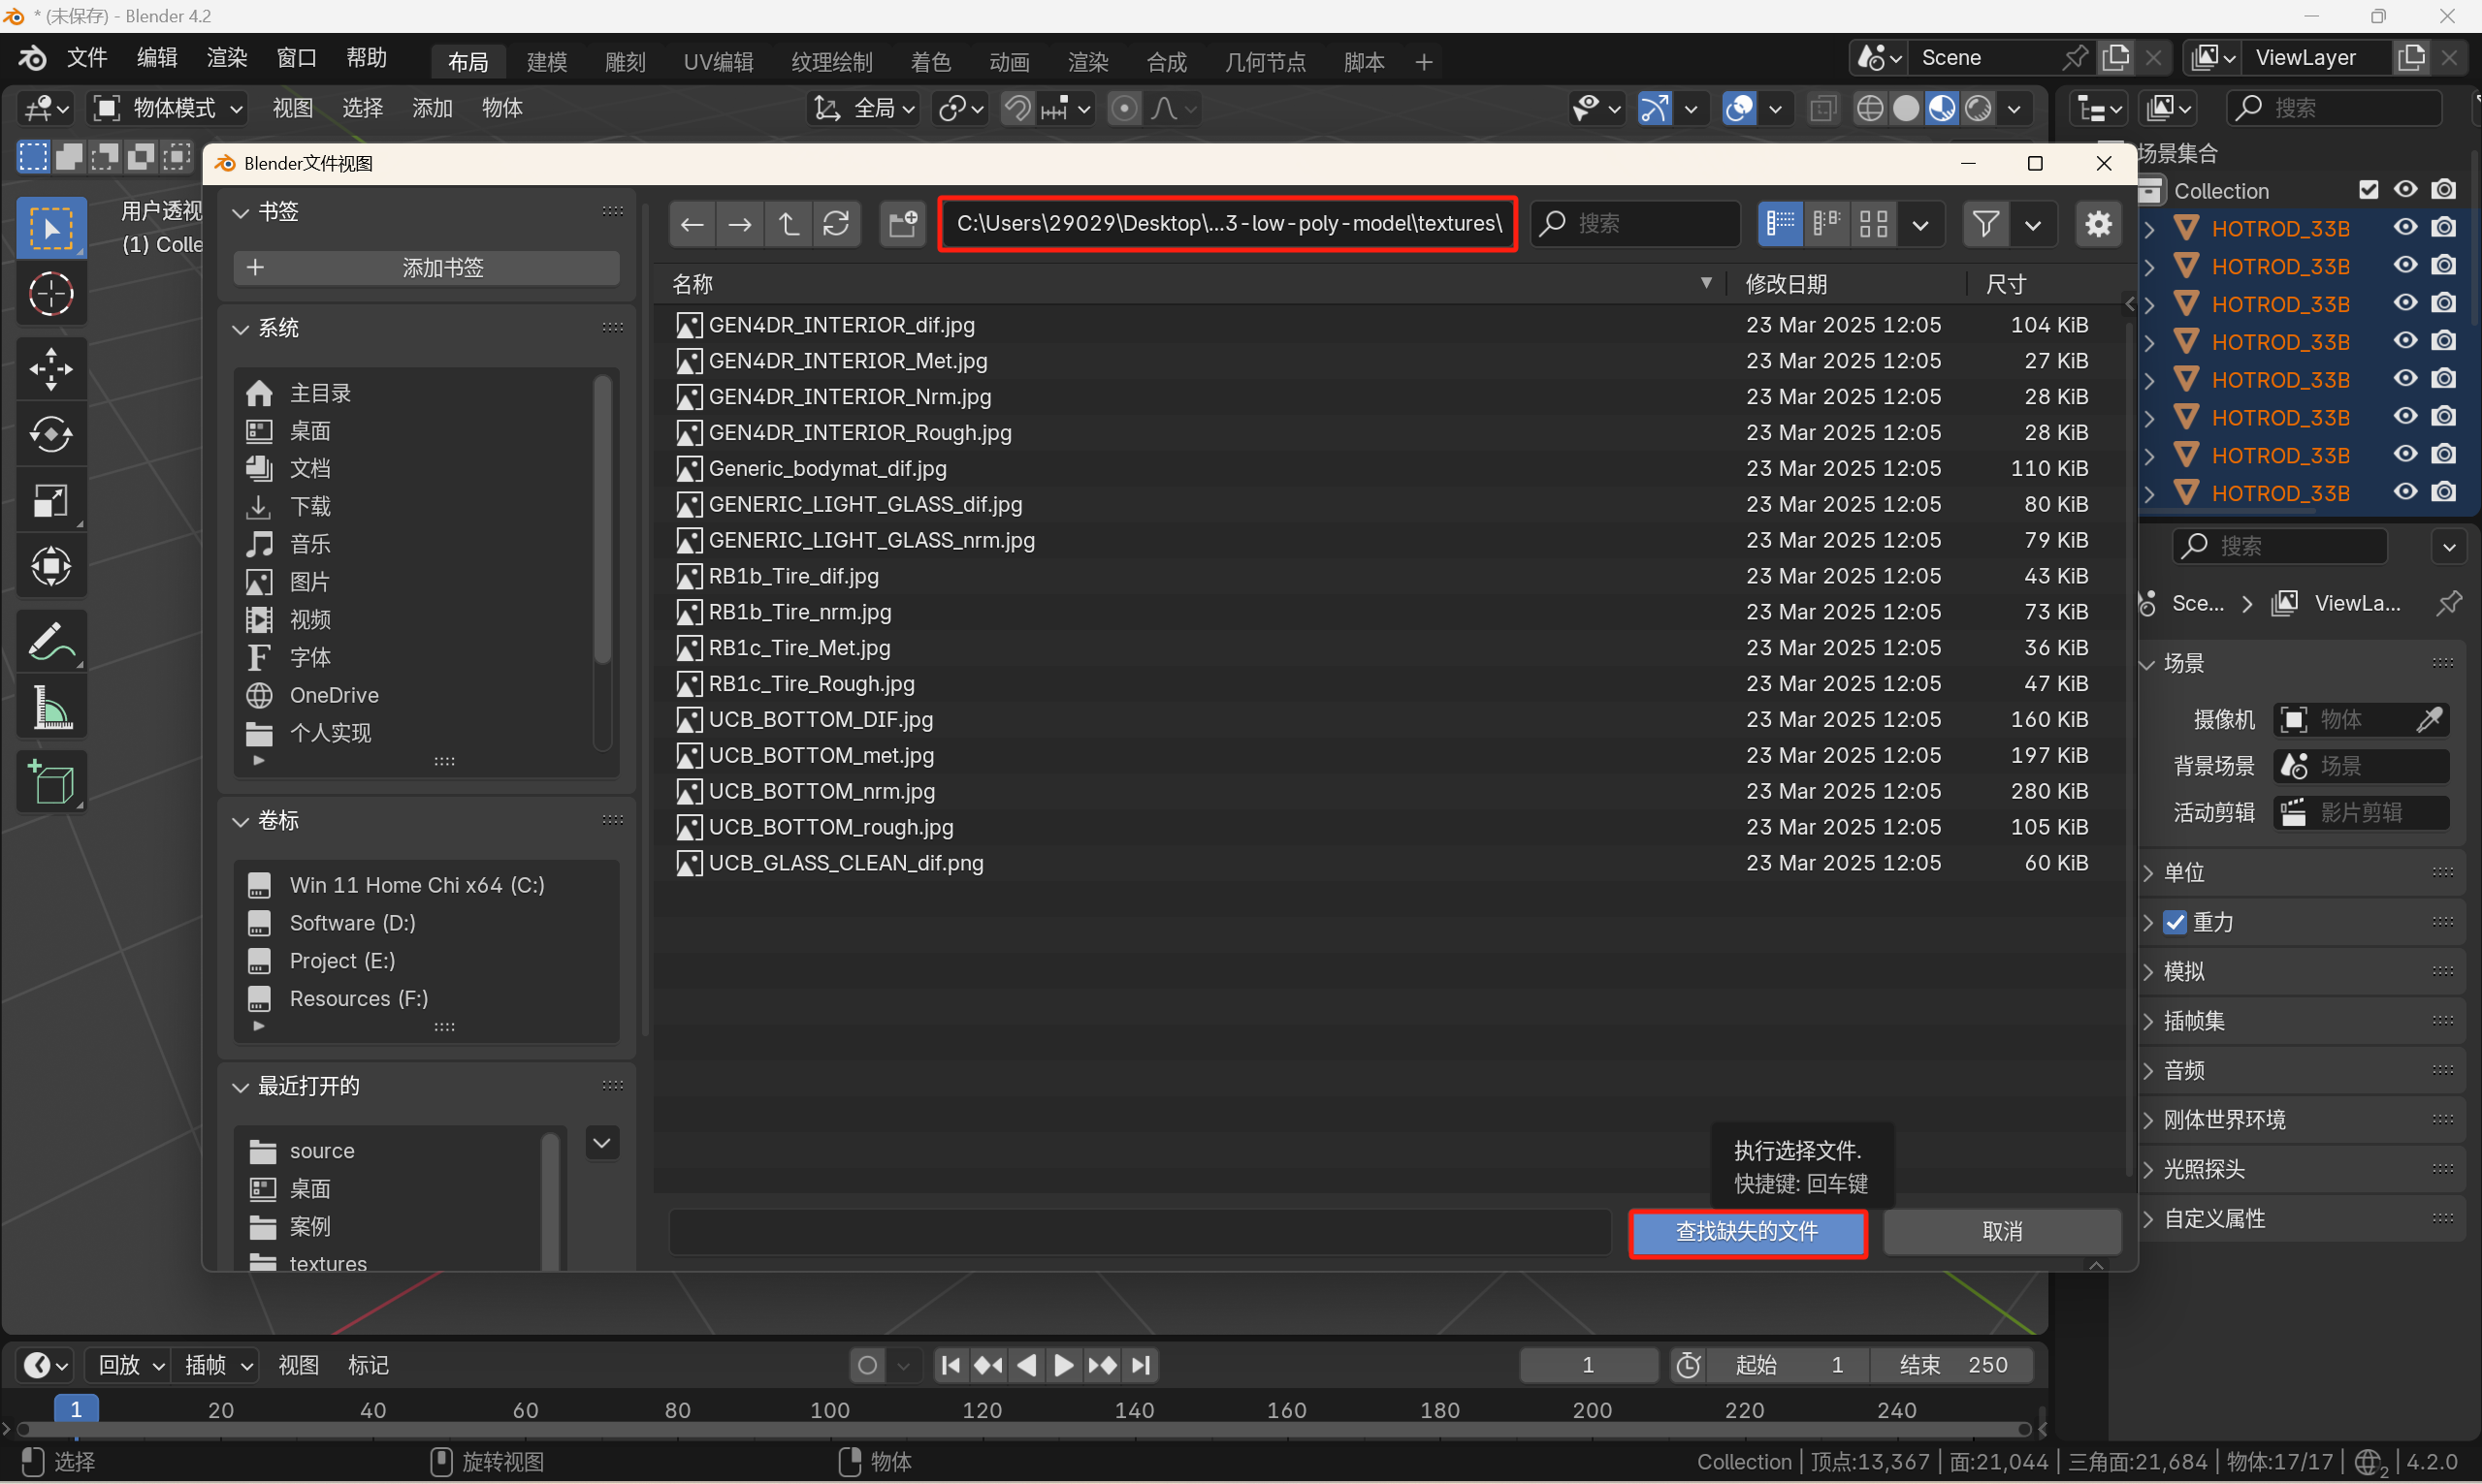The width and height of the screenshot is (2482, 1484).
Task: Click frame 100 on timeline
Action: 829,1410
